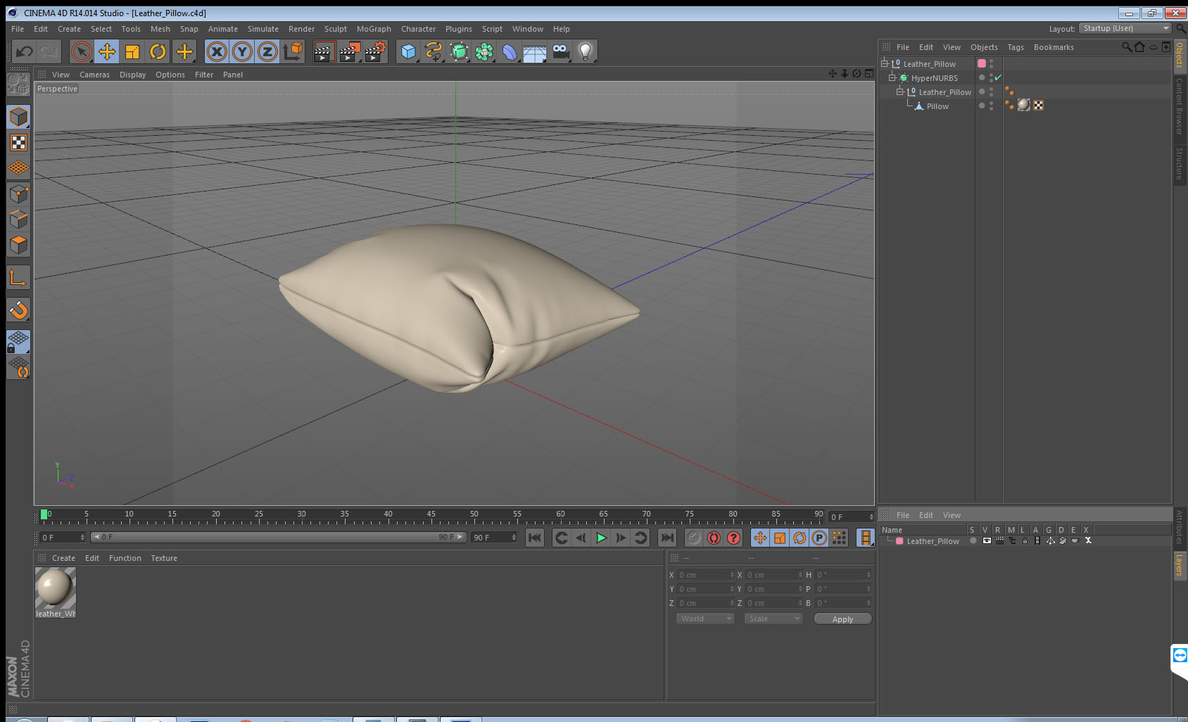The image size is (1188, 722).
Task: Toggle Snap magnet tool
Action: tap(18, 310)
